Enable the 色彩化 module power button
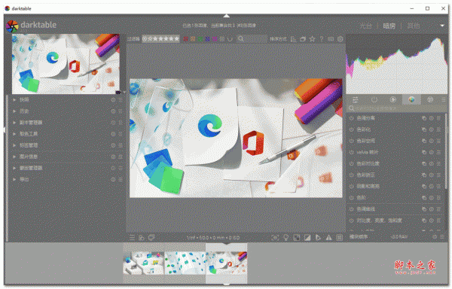Screen dimensions: 452x289 (x=351, y=129)
